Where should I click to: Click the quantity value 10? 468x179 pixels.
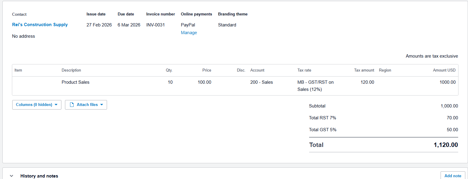pos(170,82)
